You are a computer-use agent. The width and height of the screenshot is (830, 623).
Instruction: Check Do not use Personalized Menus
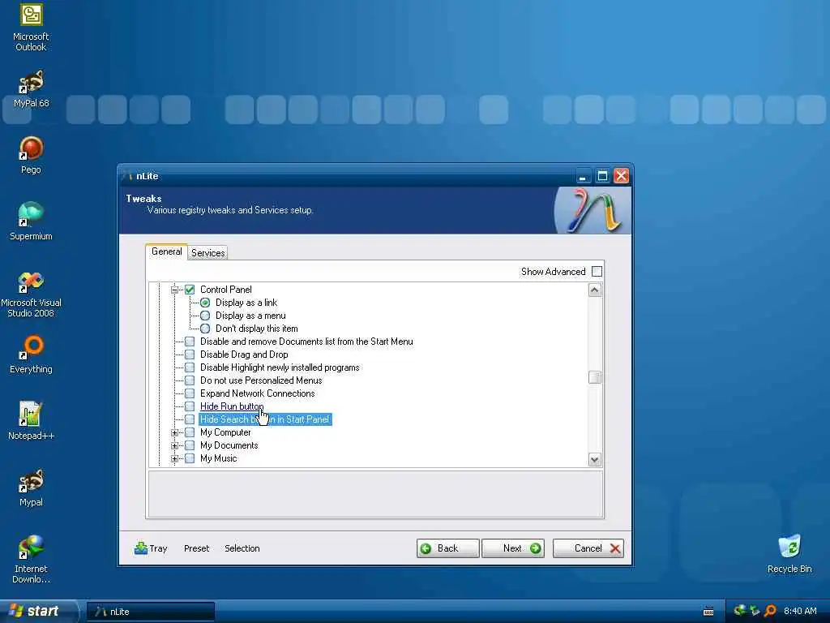tap(190, 380)
